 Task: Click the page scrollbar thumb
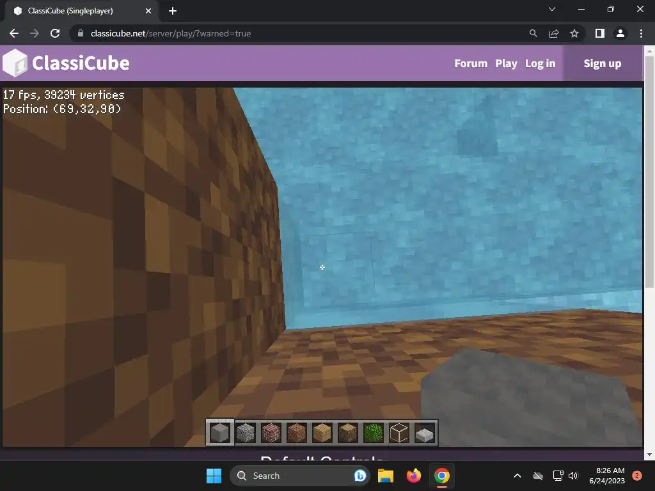click(x=649, y=171)
